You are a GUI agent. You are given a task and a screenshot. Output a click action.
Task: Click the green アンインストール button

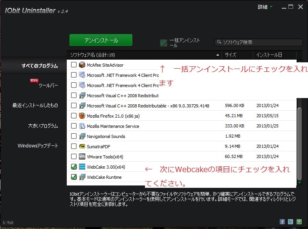(101, 40)
